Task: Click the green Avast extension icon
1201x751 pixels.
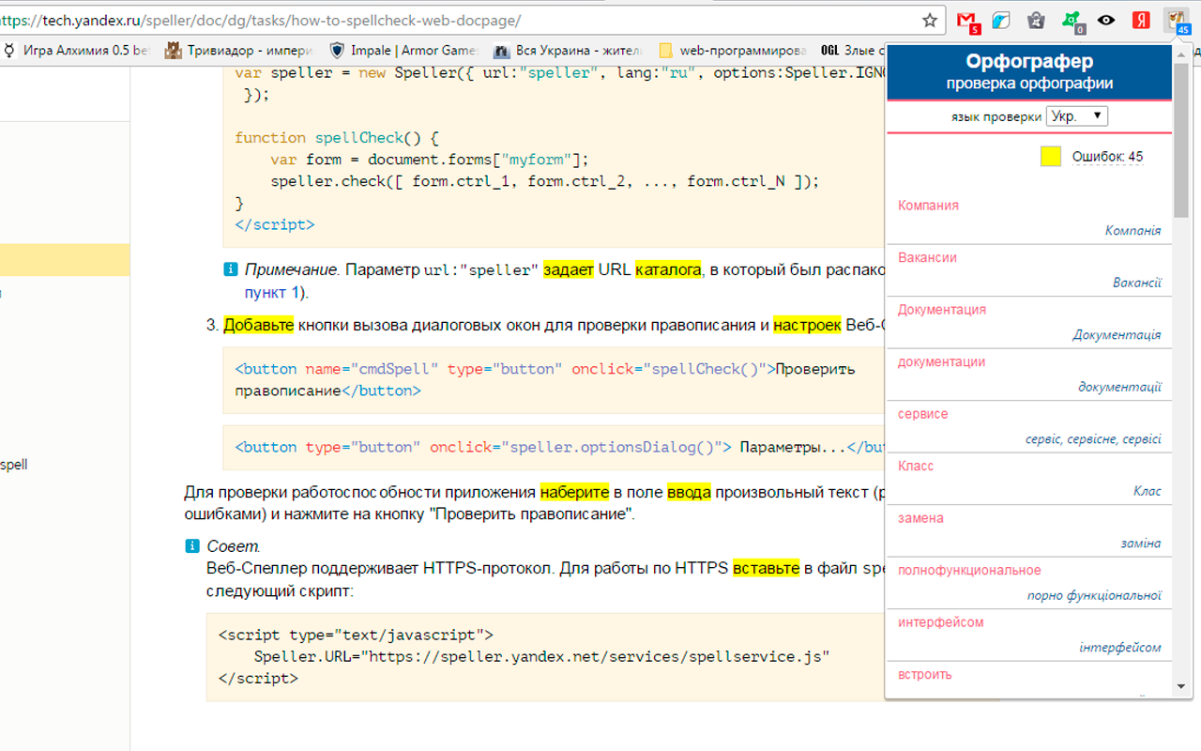Action: point(1072,20)
